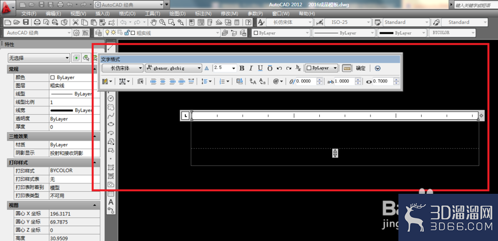
Task: Toggle the Stack fraction button
Action: (x=298, y=68)
